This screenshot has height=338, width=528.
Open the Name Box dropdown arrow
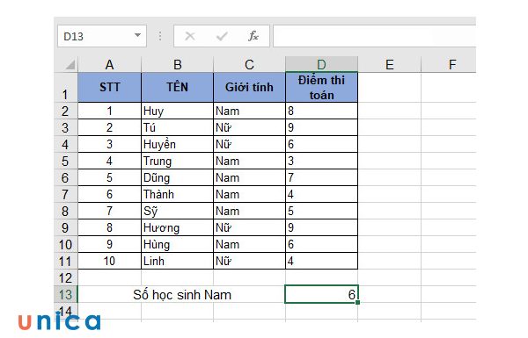tap(137, 35)
